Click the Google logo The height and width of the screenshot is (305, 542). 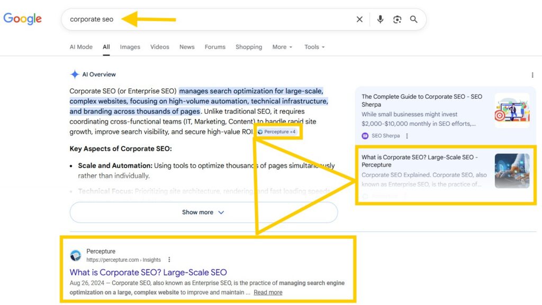coord(22,19)
